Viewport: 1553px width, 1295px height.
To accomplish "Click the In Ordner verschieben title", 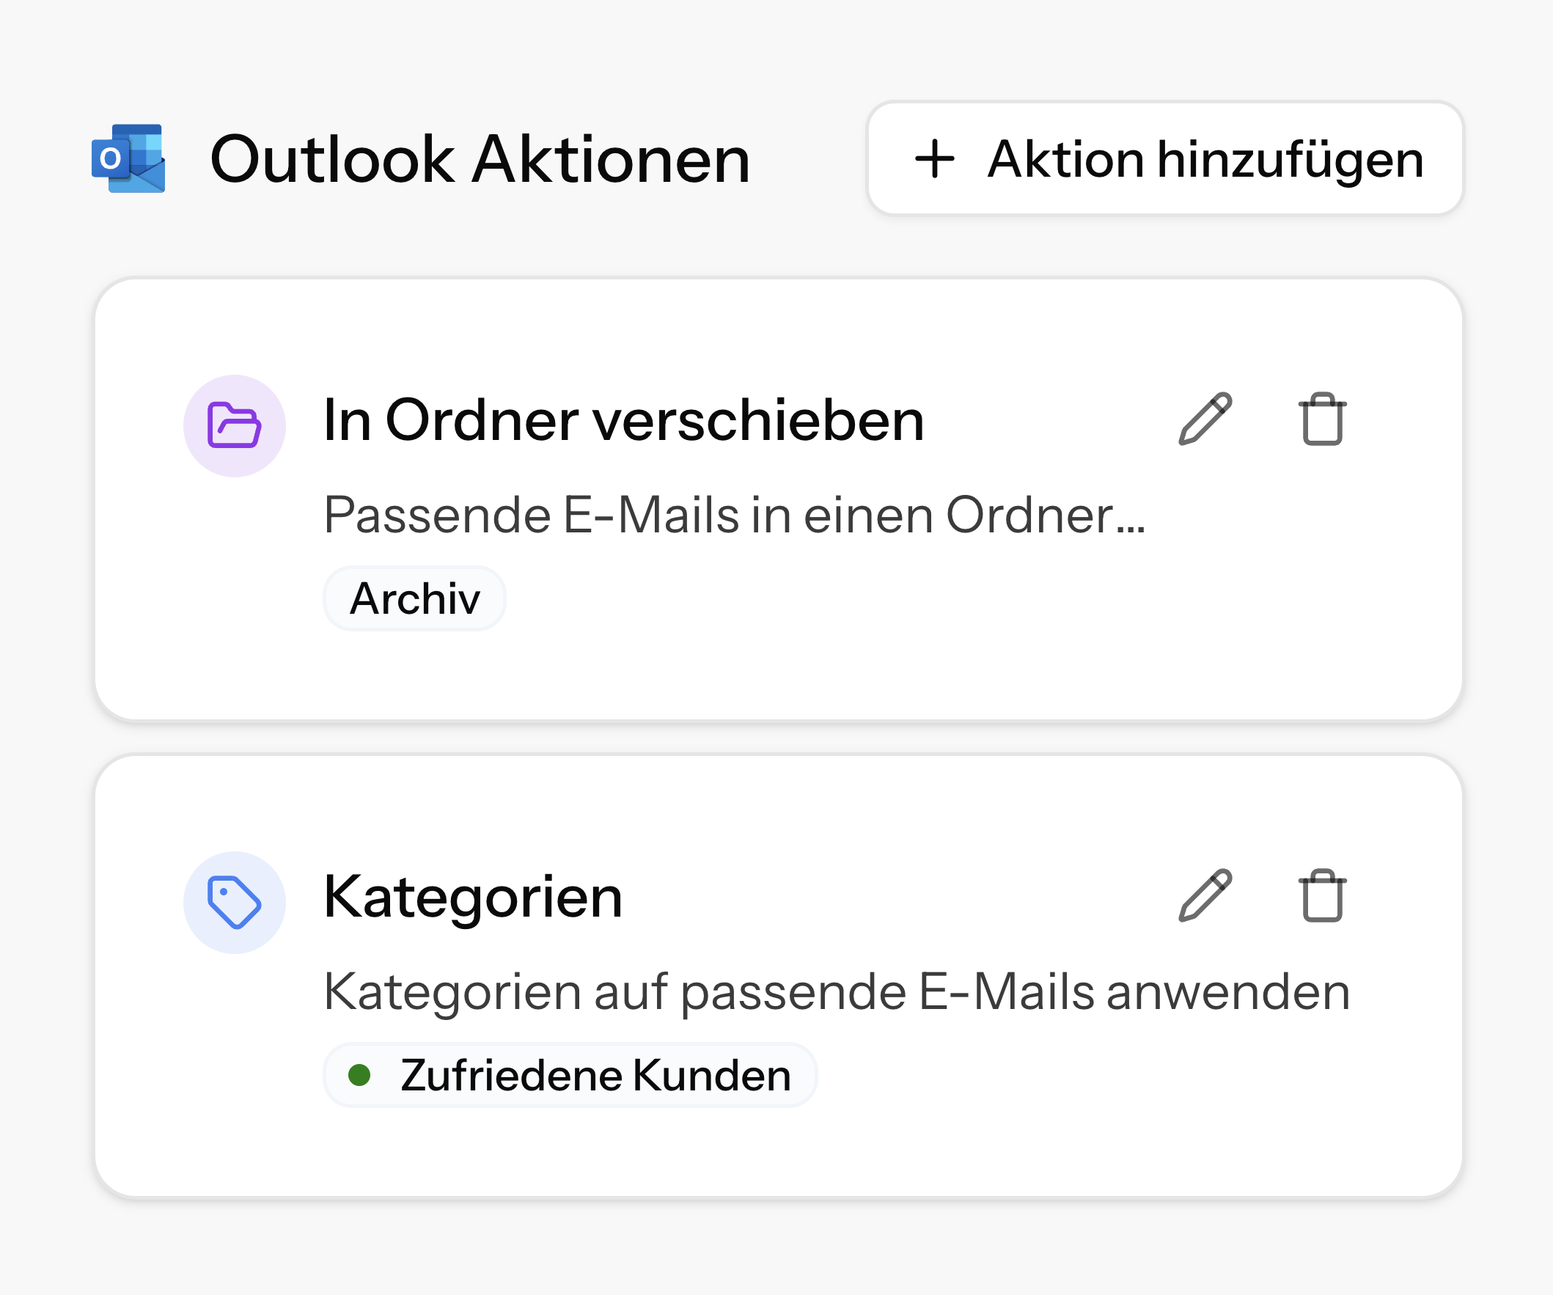I will click(624, 420).
